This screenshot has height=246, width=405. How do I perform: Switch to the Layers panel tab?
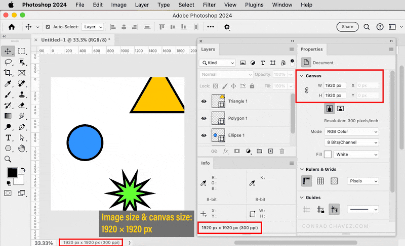(x=208, y=49)
